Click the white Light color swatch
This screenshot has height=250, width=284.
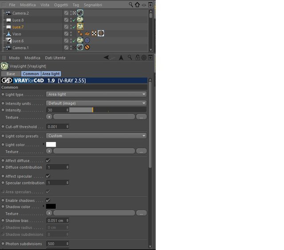tap(51, 144)
